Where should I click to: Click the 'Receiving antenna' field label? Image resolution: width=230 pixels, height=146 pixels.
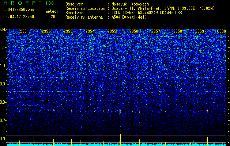pyautogui.click(x=84, y=17)
